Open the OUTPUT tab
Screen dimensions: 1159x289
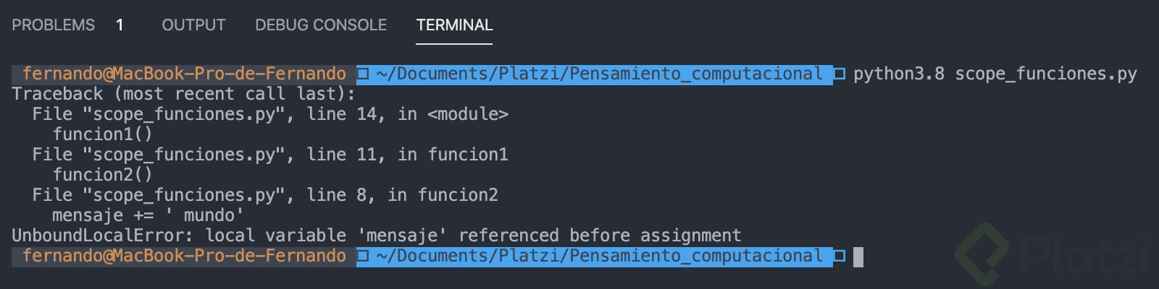click(193, 25)
